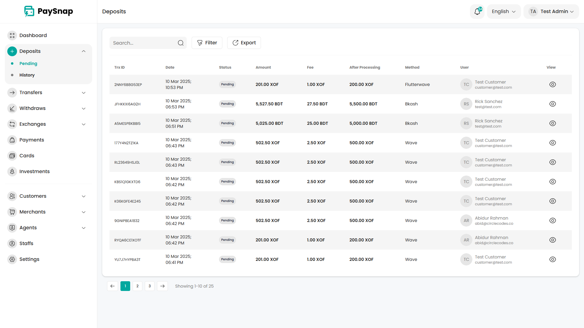Click the Dashboard sidebar icon
Screen dimensions: 584x328
[x=12, y=36]
